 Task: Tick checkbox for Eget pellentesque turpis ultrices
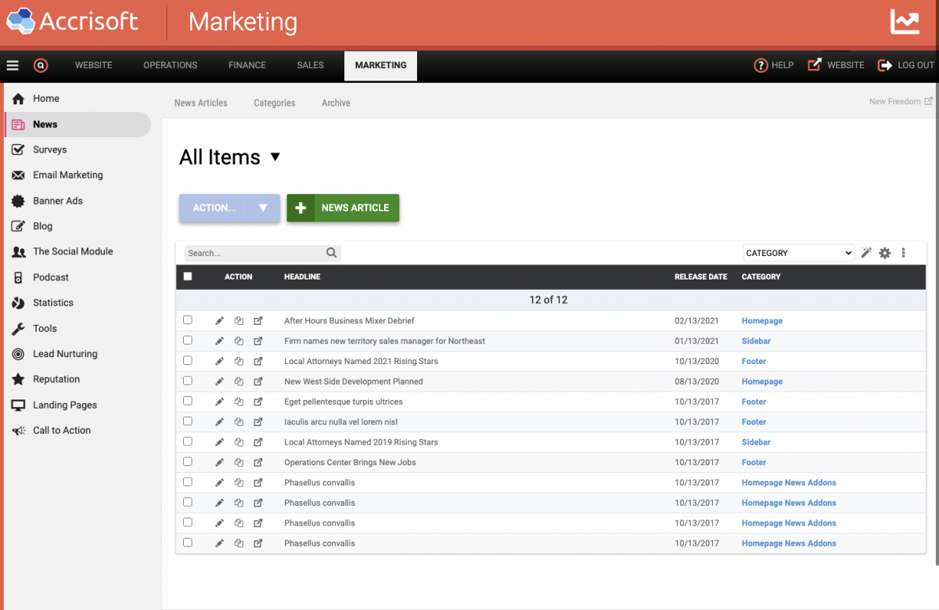click(188, 402)
